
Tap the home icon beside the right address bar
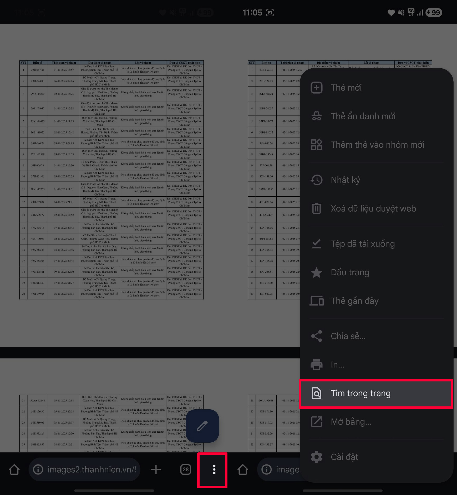point(242,470)
